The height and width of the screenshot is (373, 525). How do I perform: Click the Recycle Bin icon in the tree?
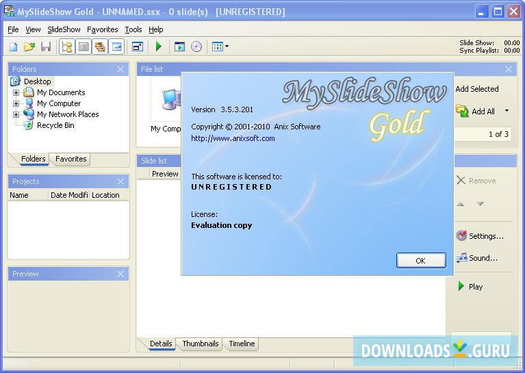point(29,125)
